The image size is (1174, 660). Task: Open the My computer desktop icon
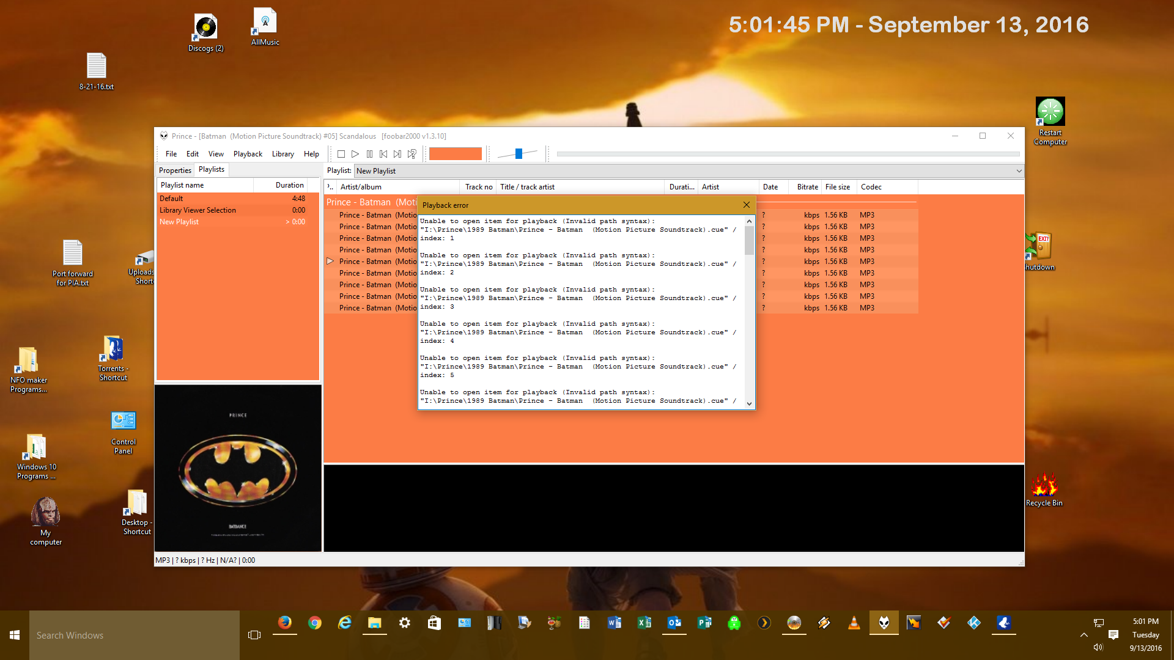coord(46,521)
